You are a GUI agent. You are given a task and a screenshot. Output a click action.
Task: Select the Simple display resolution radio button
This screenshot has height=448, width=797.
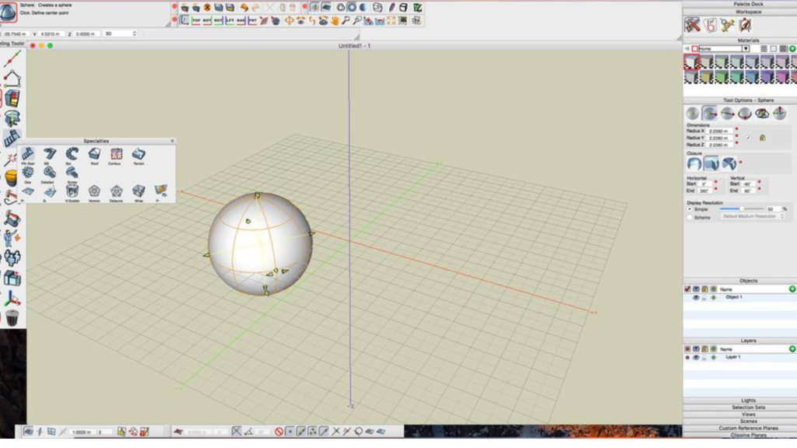pyautogui.click(x=690, y=209)
